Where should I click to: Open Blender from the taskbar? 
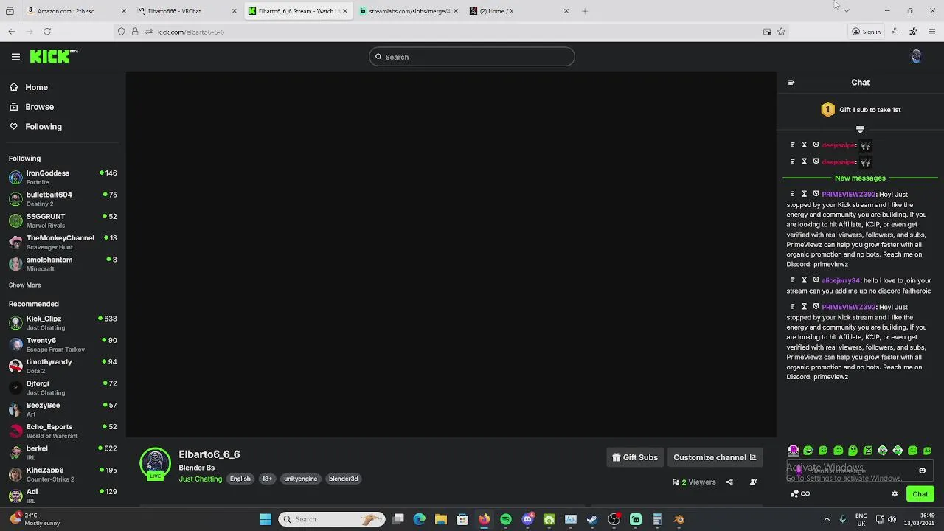point(679,519)
